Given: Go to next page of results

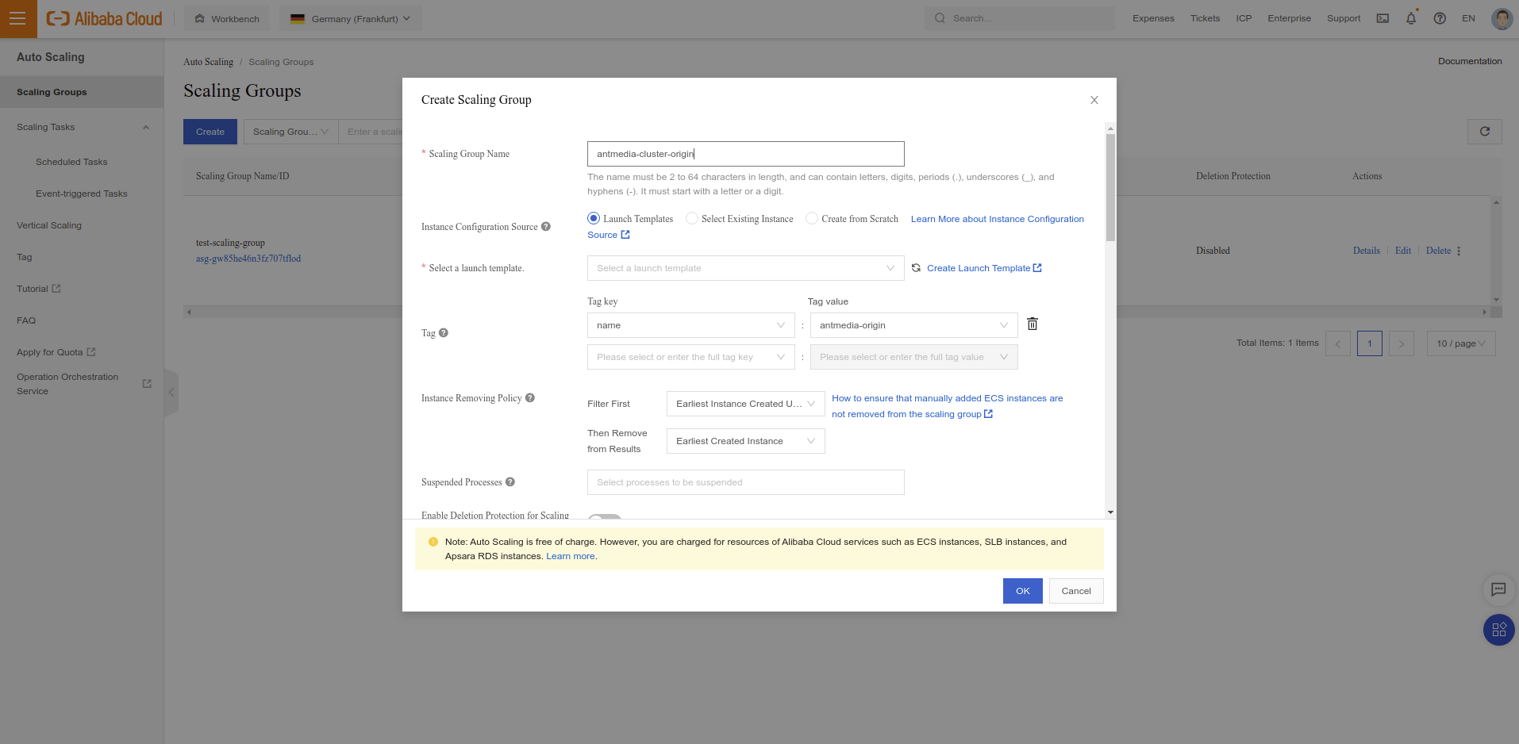Looking at the screenshot, I should (x=1402, y=343).
